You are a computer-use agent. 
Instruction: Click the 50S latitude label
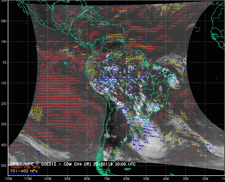click(3, 166)
